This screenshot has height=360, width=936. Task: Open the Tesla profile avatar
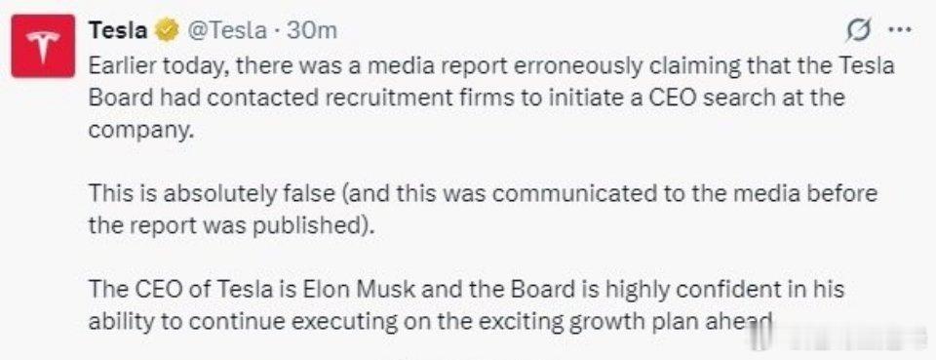(x=43, y=46)
